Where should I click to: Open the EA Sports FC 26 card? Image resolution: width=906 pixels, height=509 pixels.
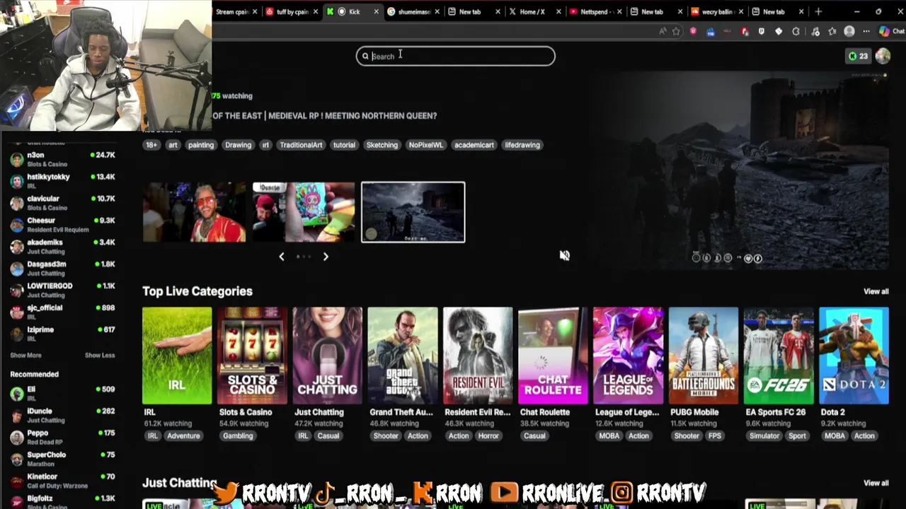tap(779, 356)
